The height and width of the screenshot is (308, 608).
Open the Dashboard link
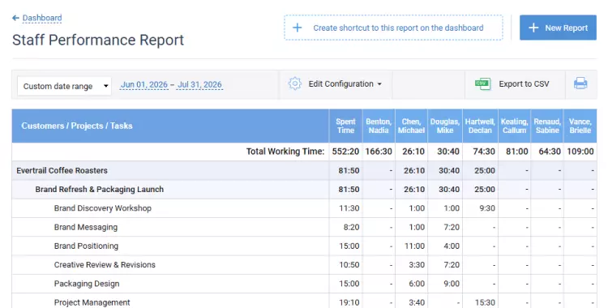[42, 18]
